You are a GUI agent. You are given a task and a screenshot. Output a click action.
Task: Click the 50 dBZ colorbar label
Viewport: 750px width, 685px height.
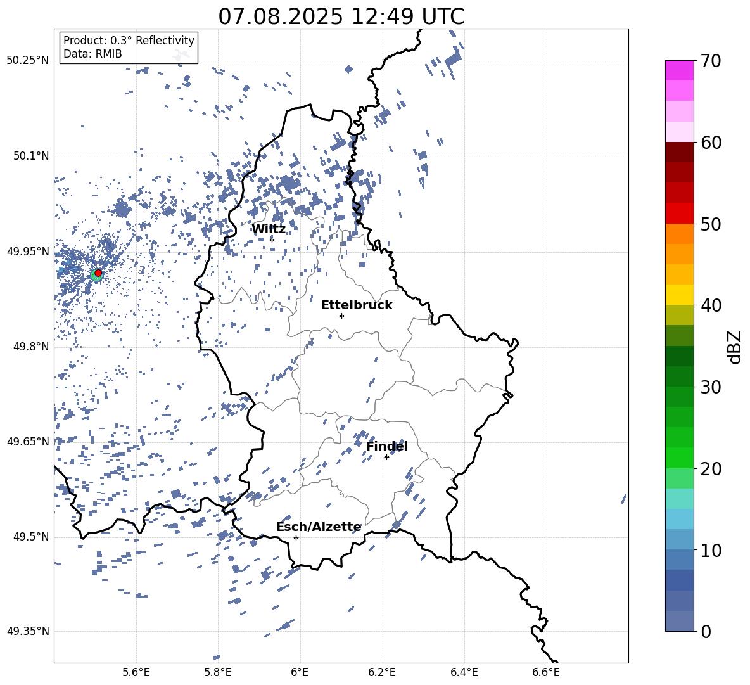tap(711, 224)
